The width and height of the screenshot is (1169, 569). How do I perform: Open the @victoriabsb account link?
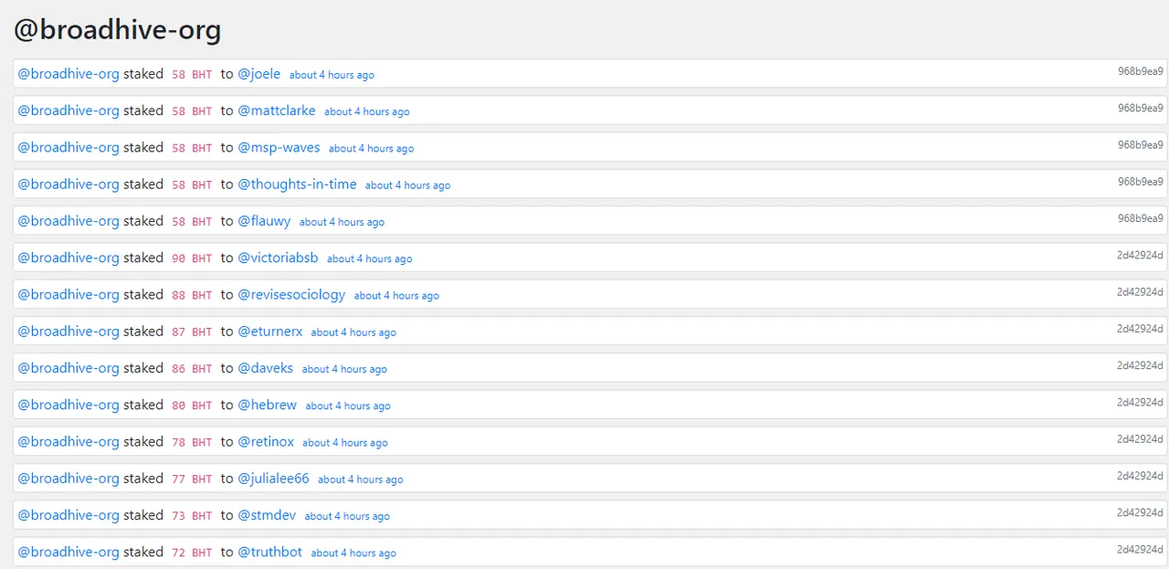pos(279,258)
